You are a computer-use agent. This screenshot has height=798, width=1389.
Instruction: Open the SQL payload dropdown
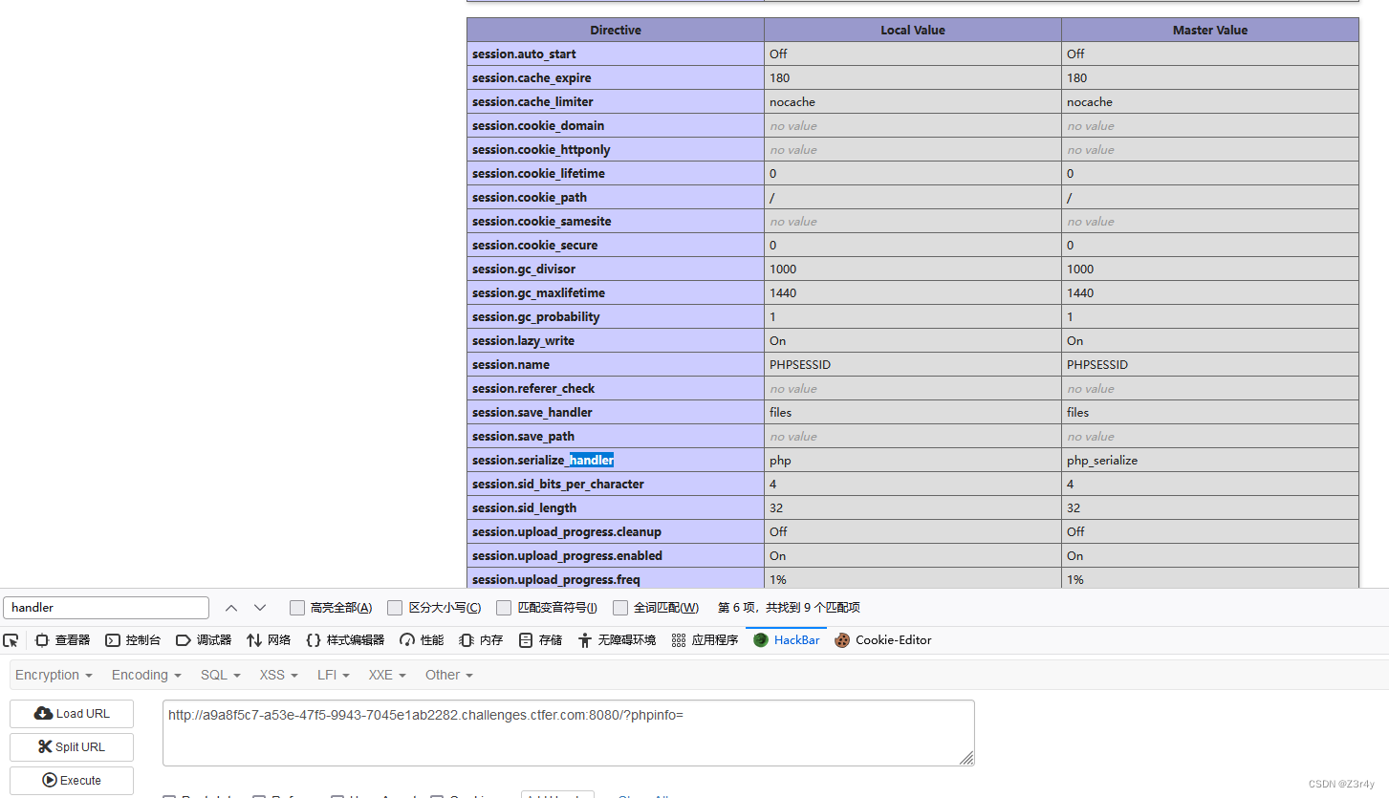[x=220, y=675]
